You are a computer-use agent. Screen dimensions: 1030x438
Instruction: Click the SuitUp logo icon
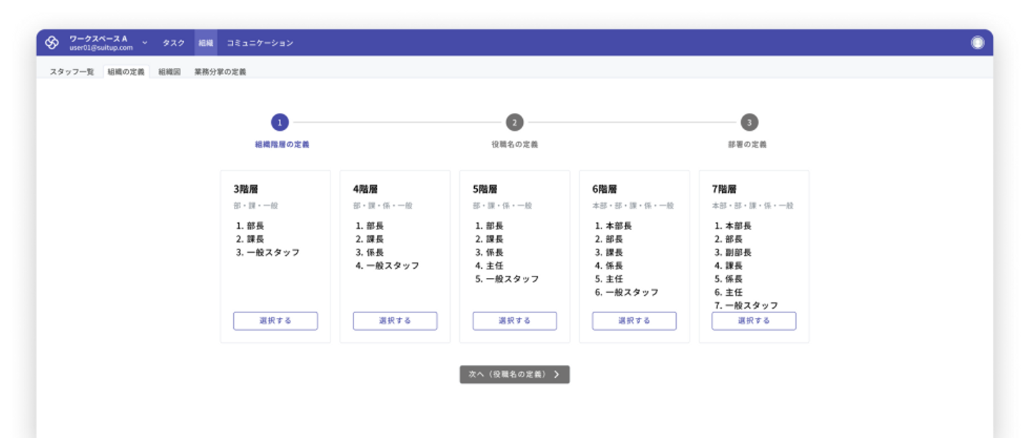click(51, 43)
